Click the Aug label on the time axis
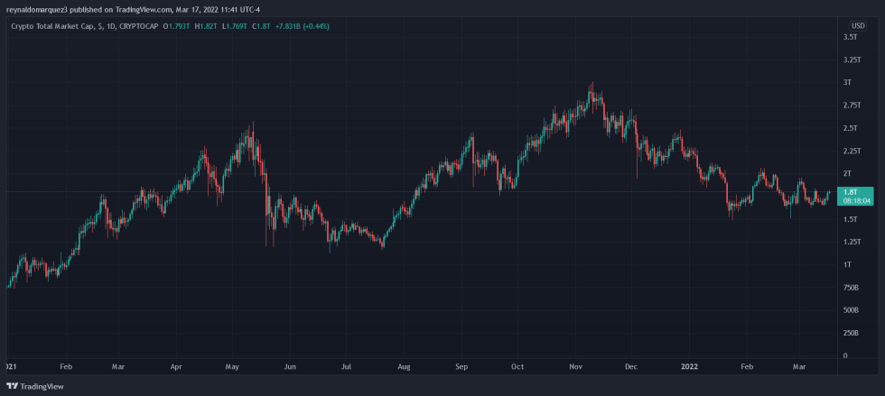 tap(404, 368)
